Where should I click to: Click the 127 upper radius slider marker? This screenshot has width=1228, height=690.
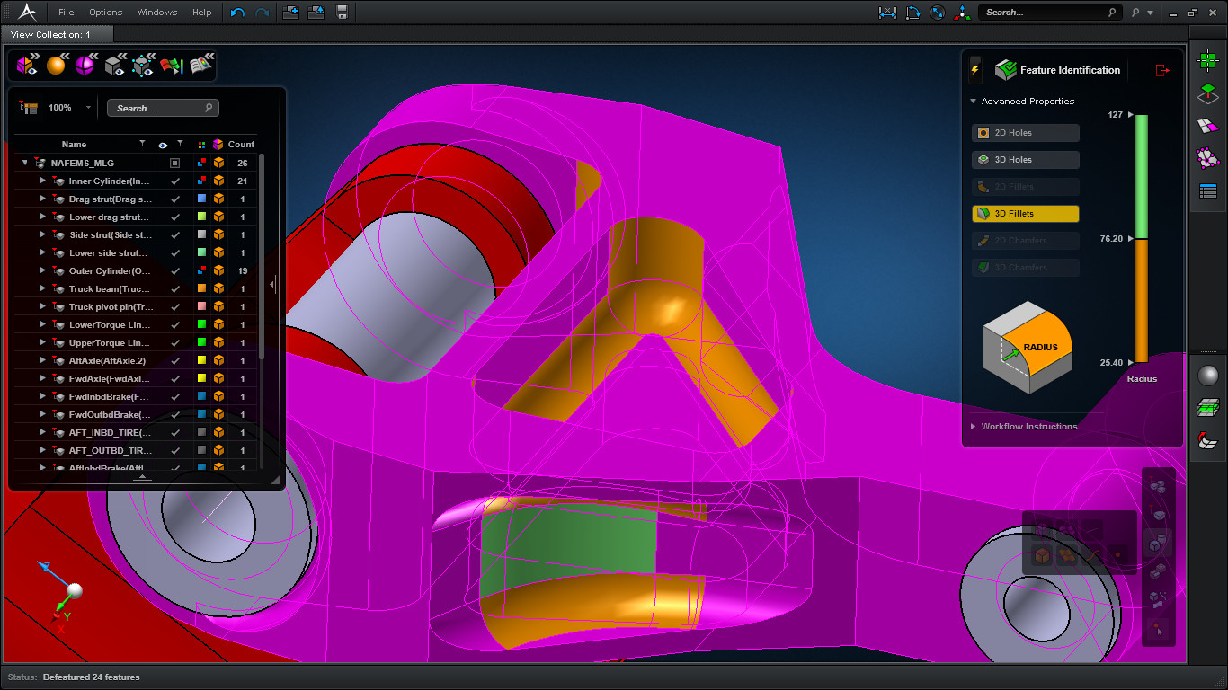[x=1131, y=115]
